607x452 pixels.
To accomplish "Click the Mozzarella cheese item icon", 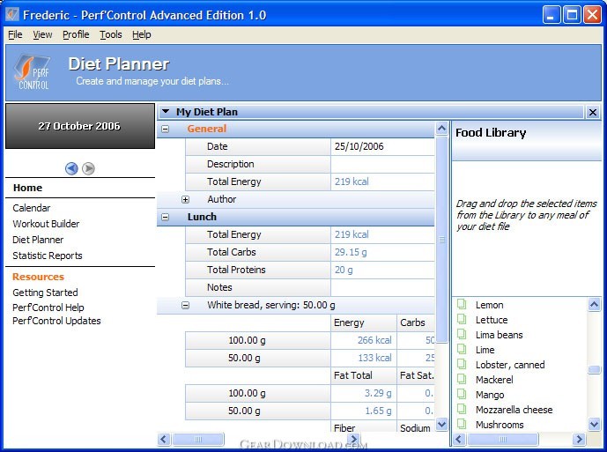I will coord(462,409).
